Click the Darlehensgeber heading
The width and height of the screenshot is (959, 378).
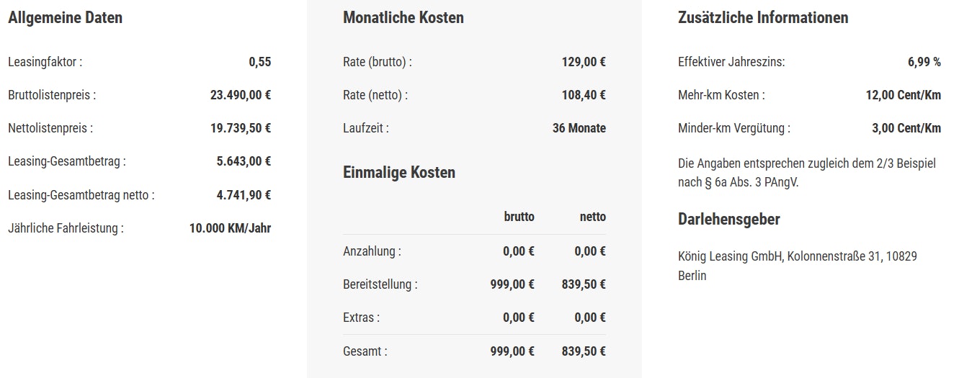click(728, 220)
